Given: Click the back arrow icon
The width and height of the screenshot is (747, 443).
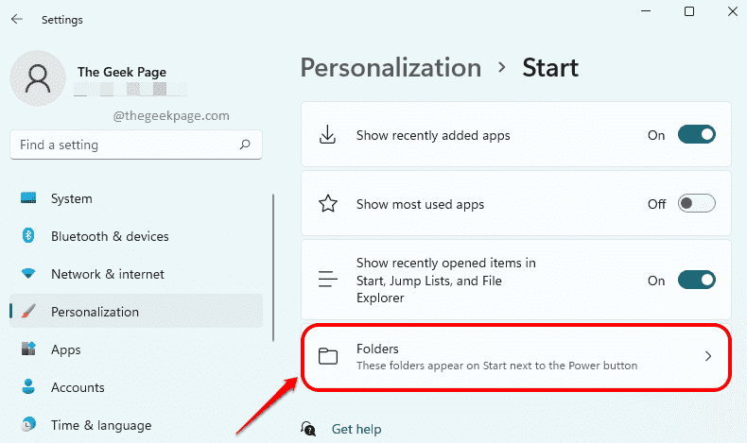Looking at the screenshot, I should pos(17,19).
